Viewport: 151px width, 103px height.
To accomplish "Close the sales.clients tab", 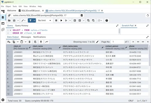I will coord(102,11).
